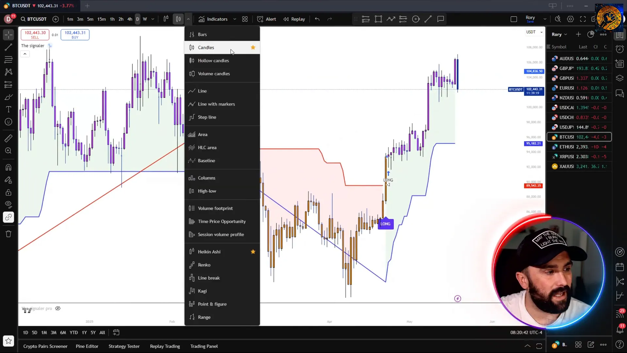Click the redo arrow
This screenshot has height=353, width=627.
(x=330, y=19)
